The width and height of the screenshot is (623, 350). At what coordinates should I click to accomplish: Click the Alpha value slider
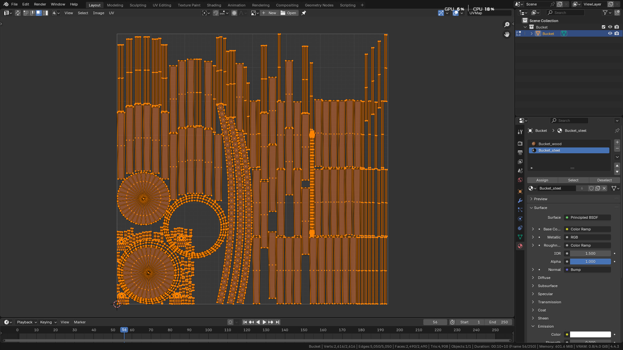(590, 262)
